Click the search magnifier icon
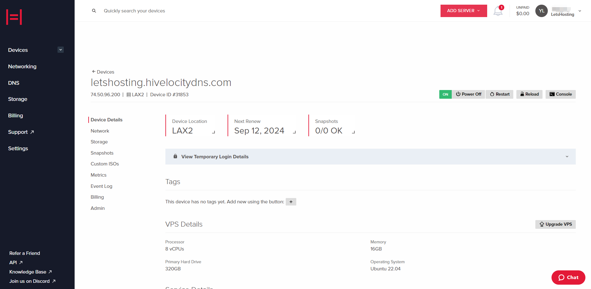 point(94,11)
